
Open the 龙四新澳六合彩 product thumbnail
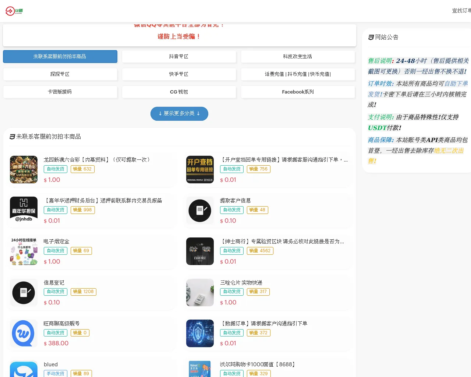coord(24,169)
